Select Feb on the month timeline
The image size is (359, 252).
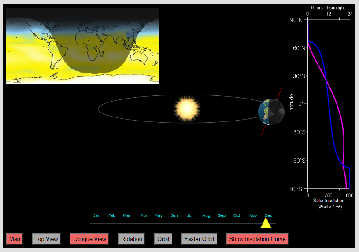(112, 215)
